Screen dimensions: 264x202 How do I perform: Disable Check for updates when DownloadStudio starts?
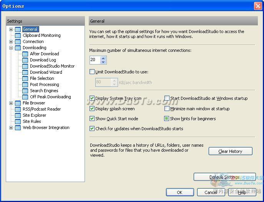pyautogui.click(x=92, y=129)
